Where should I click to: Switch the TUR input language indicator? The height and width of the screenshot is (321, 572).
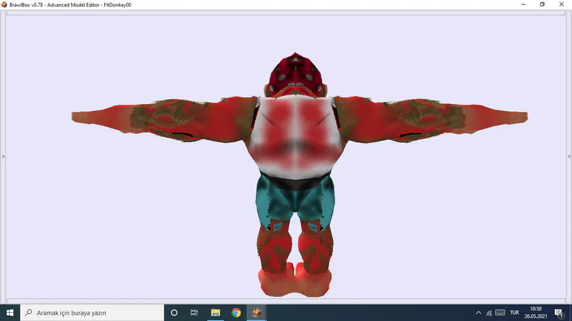[514, 313]
